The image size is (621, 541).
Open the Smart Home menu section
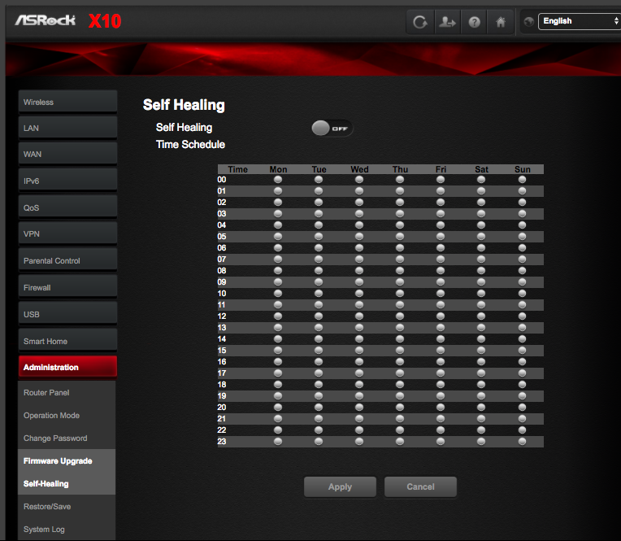pos(67,341)
